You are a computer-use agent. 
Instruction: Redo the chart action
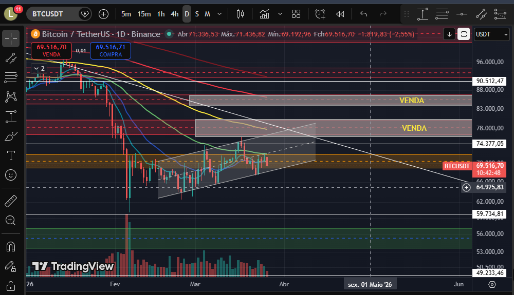point(383,14)
